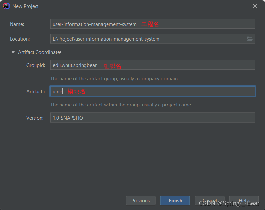Click the Artifact Coordinates section heading

click(40, 52)
